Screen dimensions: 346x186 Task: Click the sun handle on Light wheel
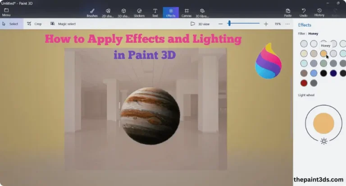(x=324, y=141)
